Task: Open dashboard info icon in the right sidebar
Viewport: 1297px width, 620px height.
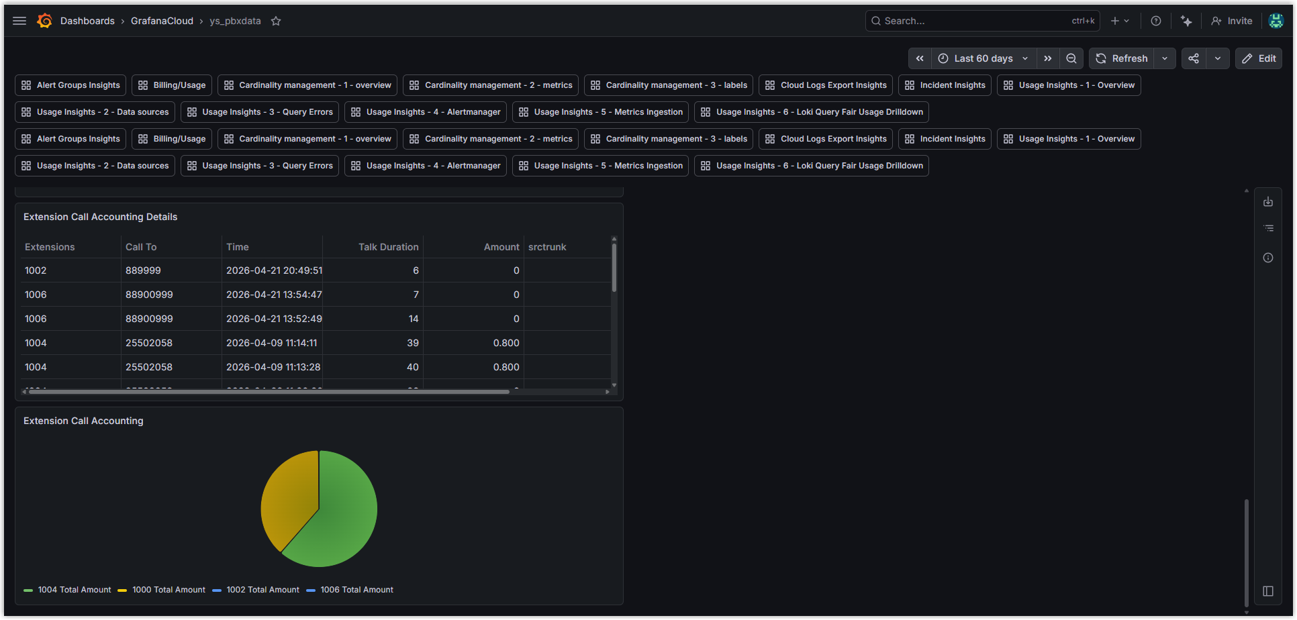Action: (x=1268, y=258)
